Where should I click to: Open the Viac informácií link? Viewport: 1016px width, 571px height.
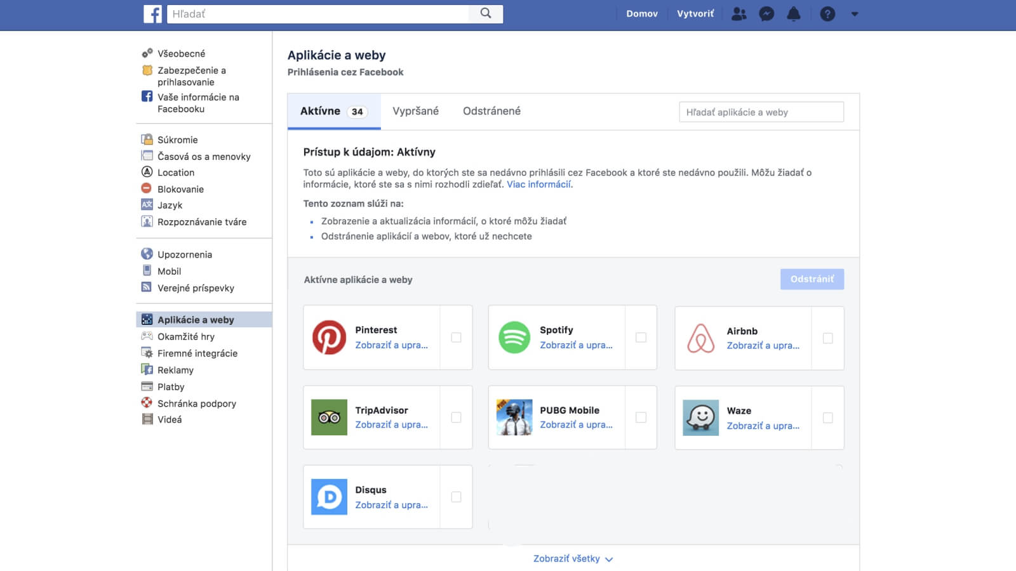tap(540, 184)
